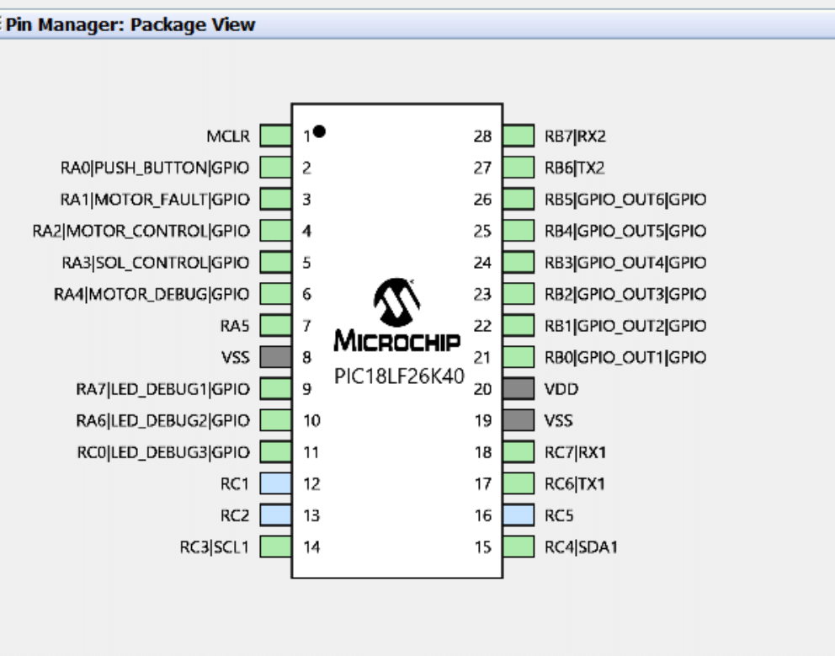Viewport: 835px width, 656px height.
Task: Click unassigned blue pin 12 RC1 box
Action: point(276,483)
